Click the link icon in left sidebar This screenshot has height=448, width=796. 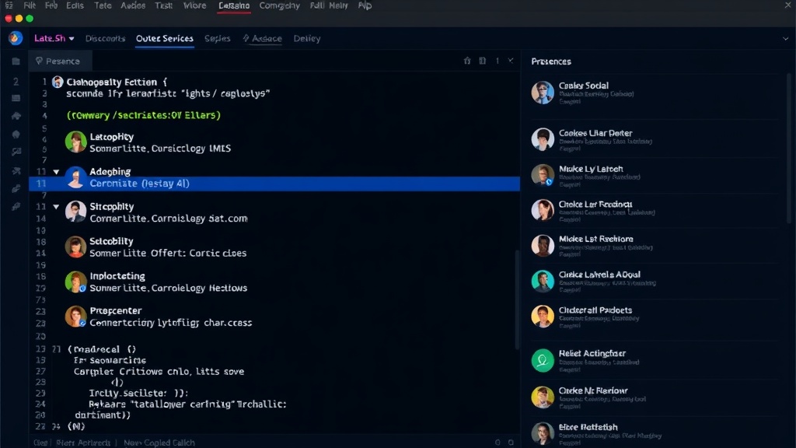16,188
